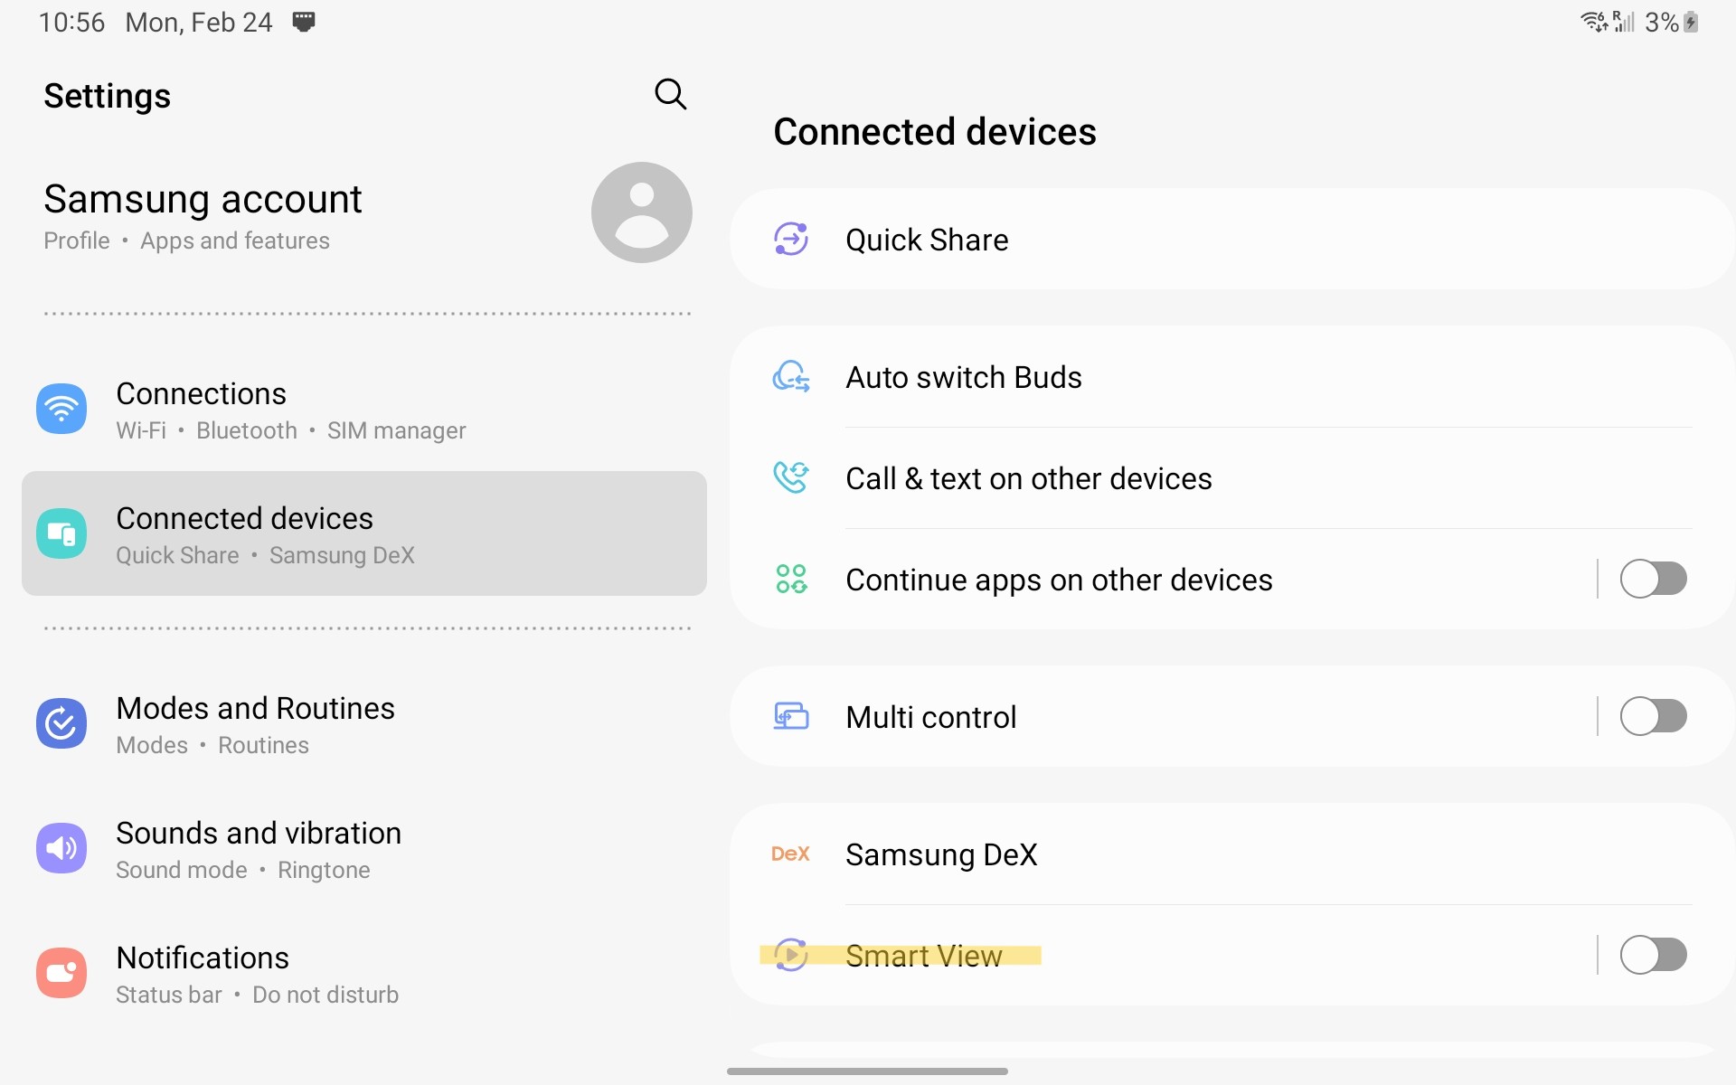Tap the Samsung DeX logo icon

[x=790, y=854]
